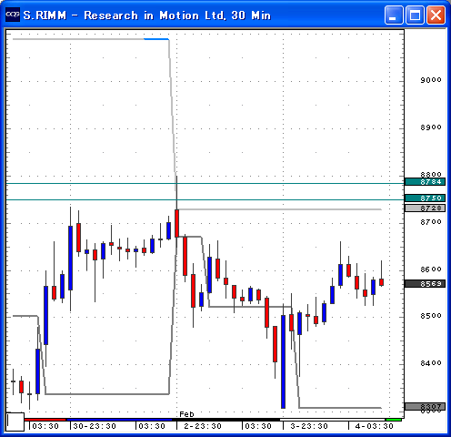The height and width of the screenshot is (437, 451).
Task: Click the 8784 teal price marker
Action: point(425,182)
